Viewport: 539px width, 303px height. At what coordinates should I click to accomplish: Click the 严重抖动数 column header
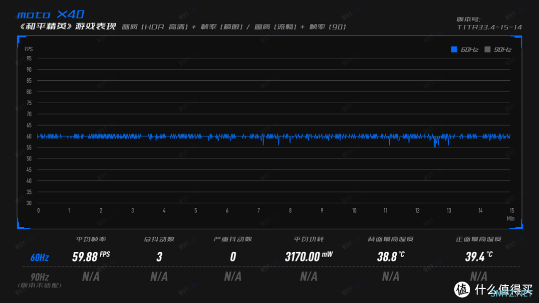pyautogui.click(x=233, y=239)
